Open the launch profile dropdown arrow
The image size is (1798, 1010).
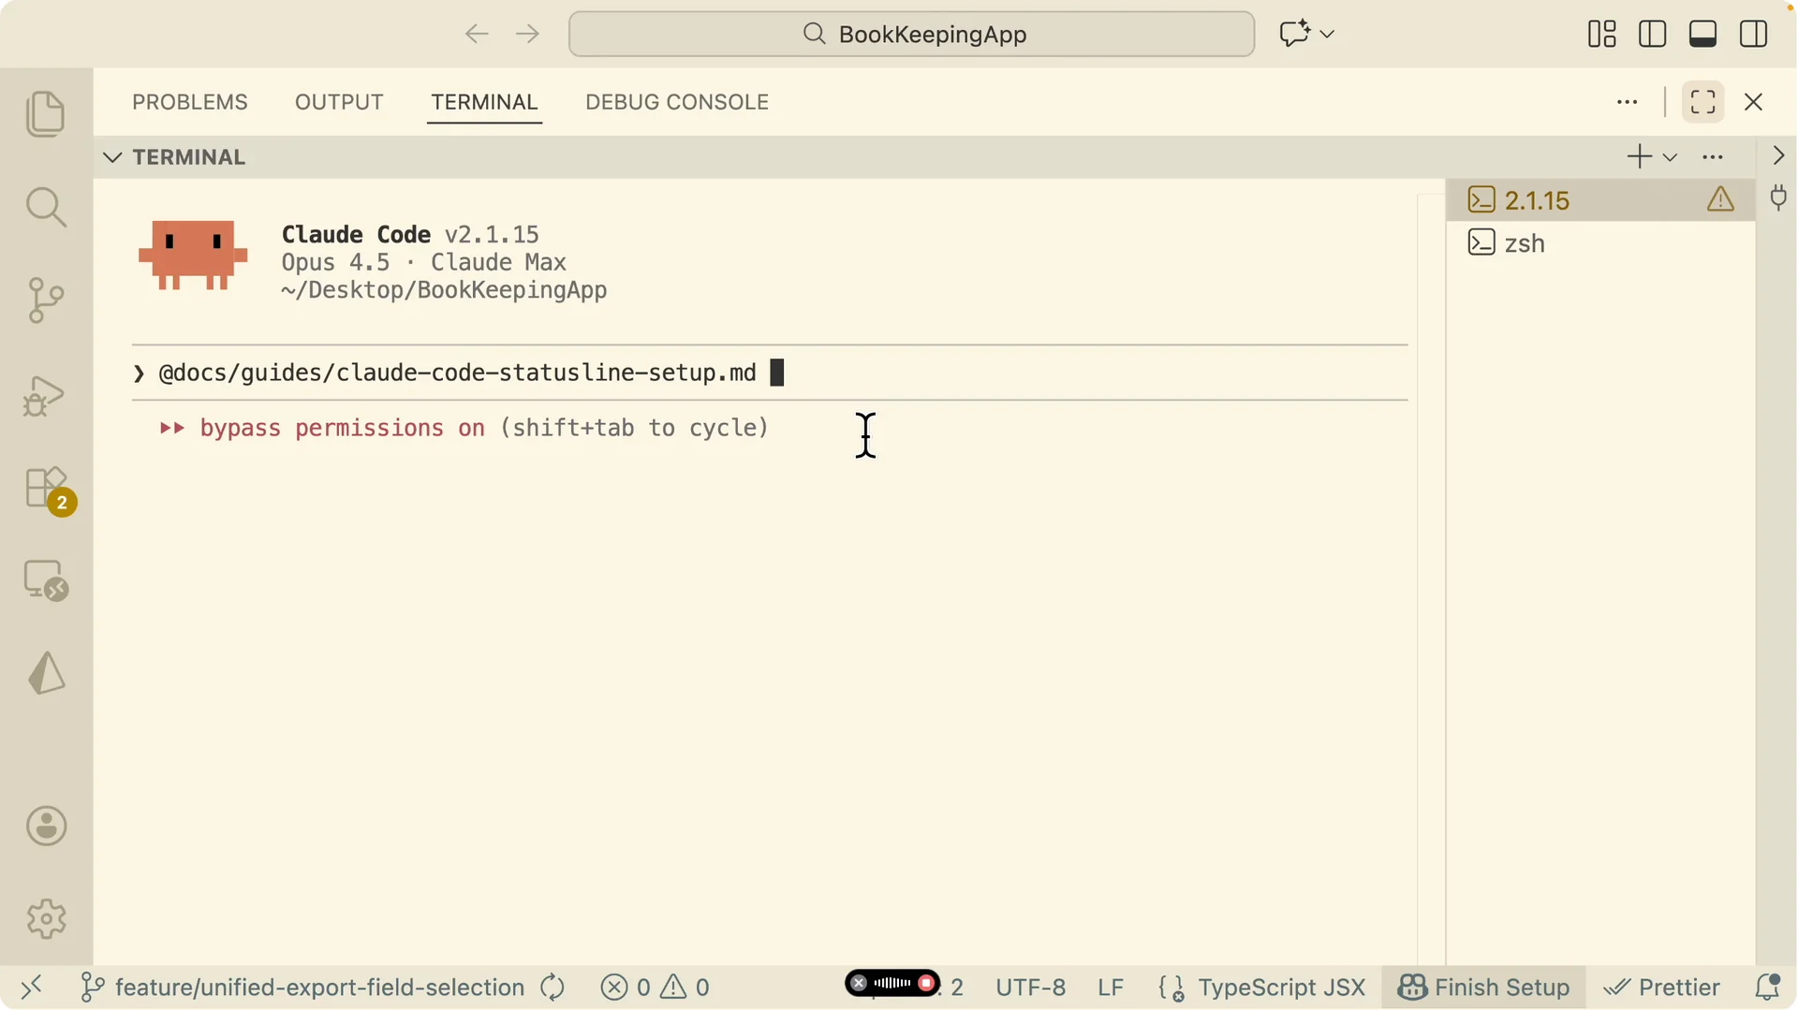pyautogui.click(x=1670, y=157)
